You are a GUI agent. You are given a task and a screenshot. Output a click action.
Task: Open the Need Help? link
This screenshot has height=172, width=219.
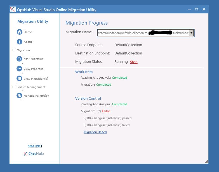[x=35, y=146]
